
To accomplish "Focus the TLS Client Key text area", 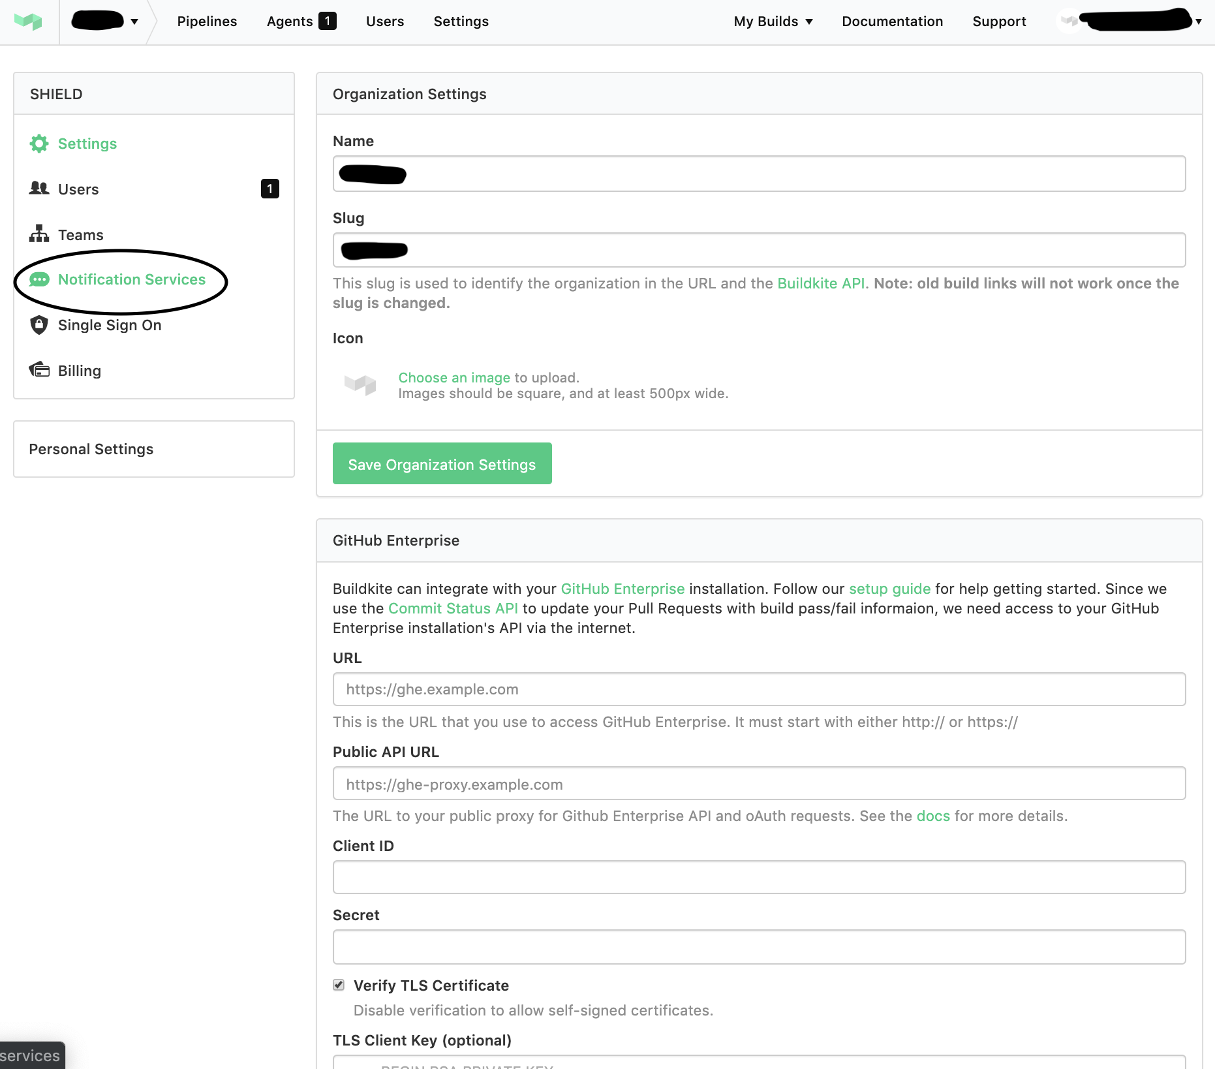I will tap(759, 1062).
